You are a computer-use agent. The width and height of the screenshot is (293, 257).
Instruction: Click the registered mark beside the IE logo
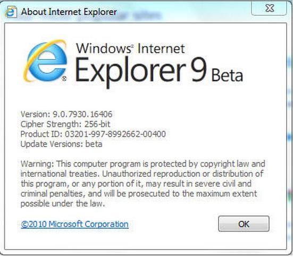[64, 79]
